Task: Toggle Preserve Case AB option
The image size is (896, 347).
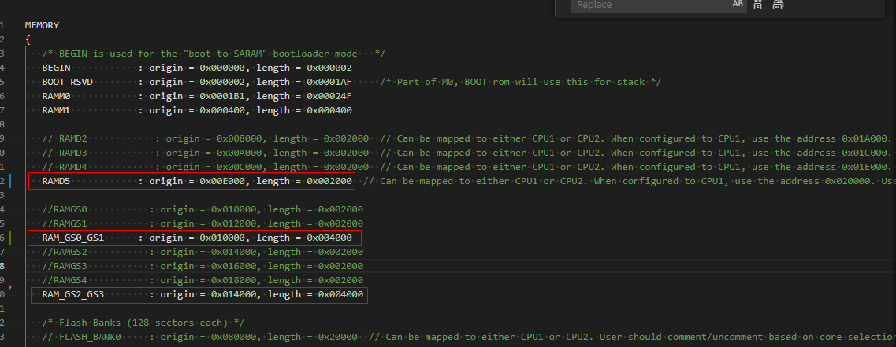Action: point(738,4)
